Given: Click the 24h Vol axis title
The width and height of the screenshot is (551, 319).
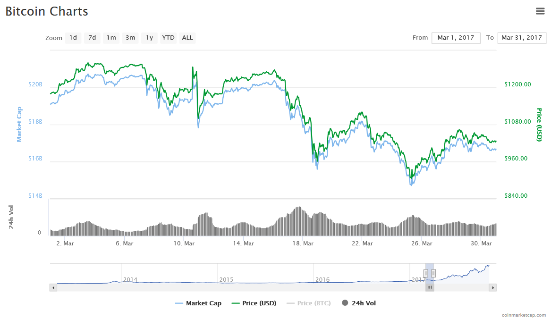Looking at the screenshot, I should point(11,217).
